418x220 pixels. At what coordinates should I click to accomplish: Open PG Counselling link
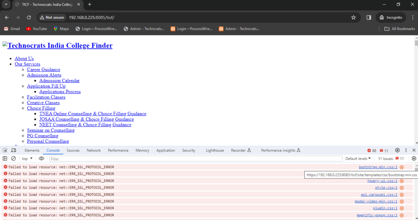42,136
